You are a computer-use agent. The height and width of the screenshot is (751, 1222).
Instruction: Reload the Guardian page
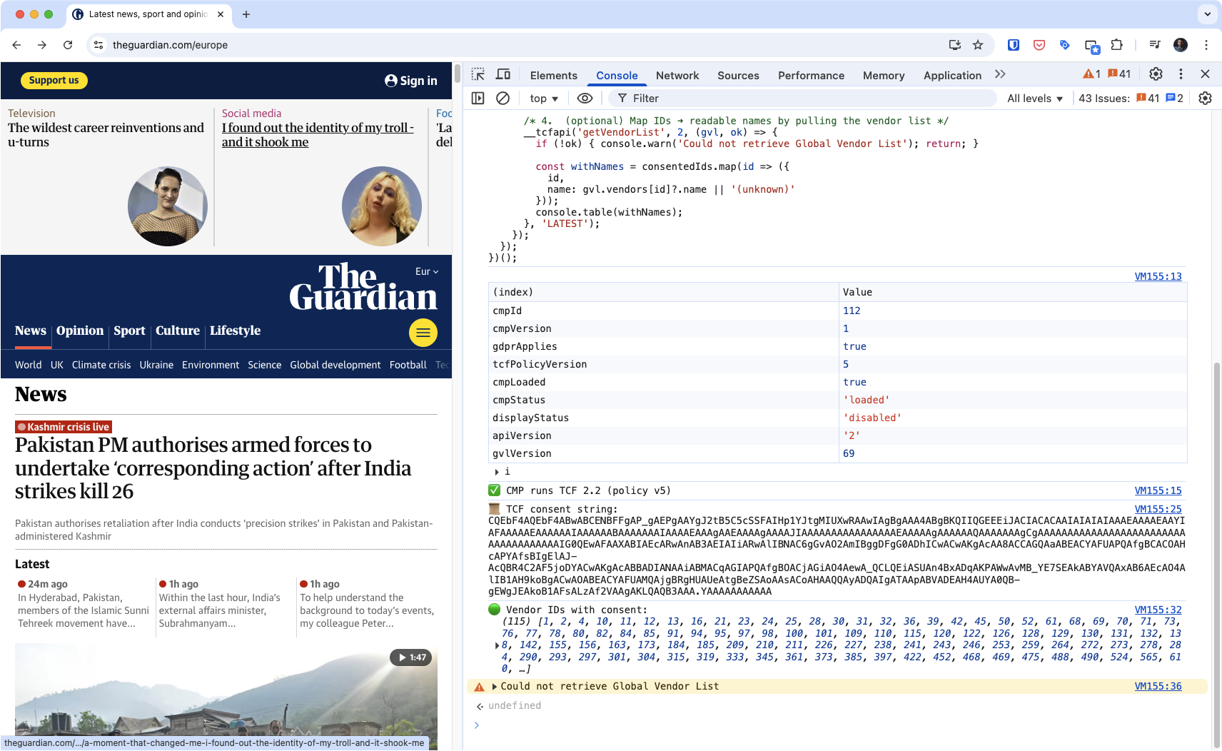68,45
